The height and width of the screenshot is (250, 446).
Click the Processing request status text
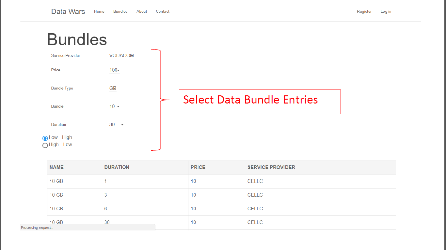[x=37, y=228]
